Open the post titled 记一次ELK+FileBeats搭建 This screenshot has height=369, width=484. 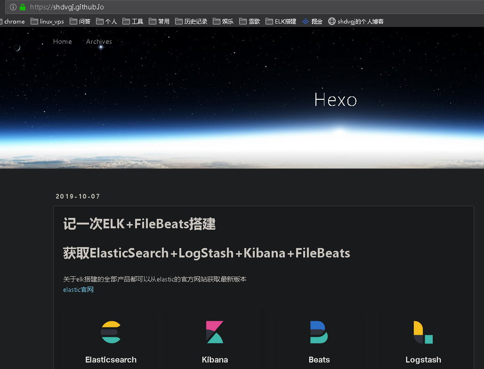click(x=139, y=224)
